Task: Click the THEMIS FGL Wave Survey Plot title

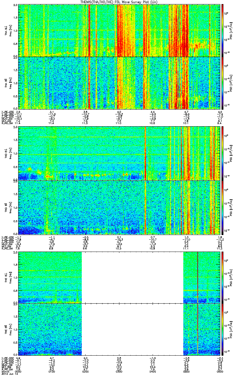Action: (119, 2)
